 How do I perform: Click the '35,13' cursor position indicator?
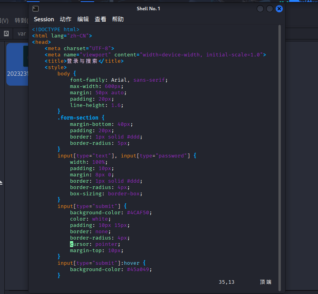[227, 282]
